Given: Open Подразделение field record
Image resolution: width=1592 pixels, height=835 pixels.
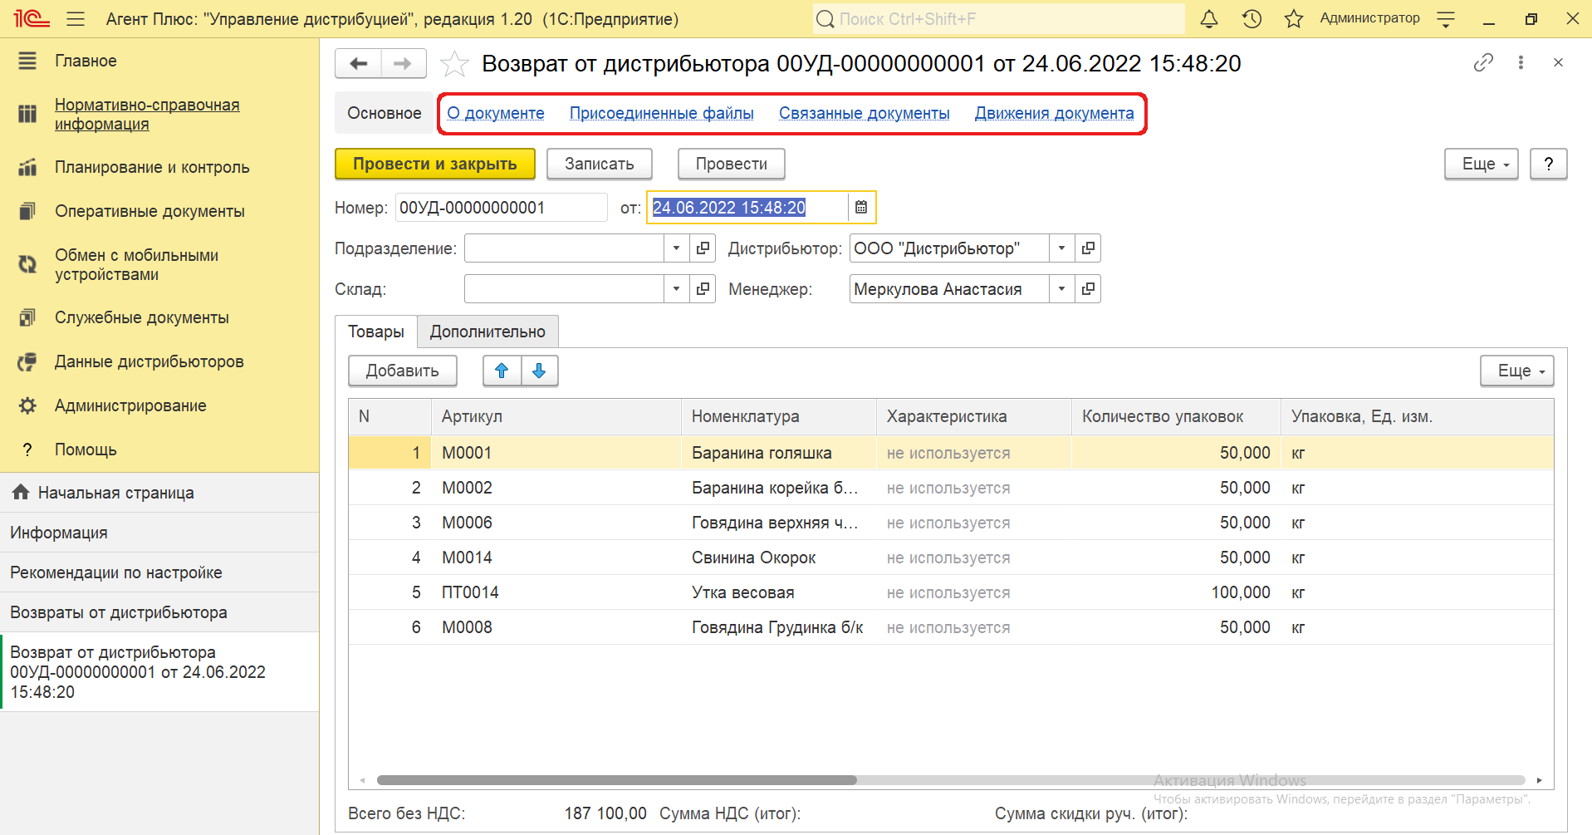Looking at the screenshot, I should pyautogui.click(x=703, y=248).
